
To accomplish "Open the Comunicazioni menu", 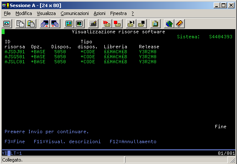I will (x=75, y=13).
